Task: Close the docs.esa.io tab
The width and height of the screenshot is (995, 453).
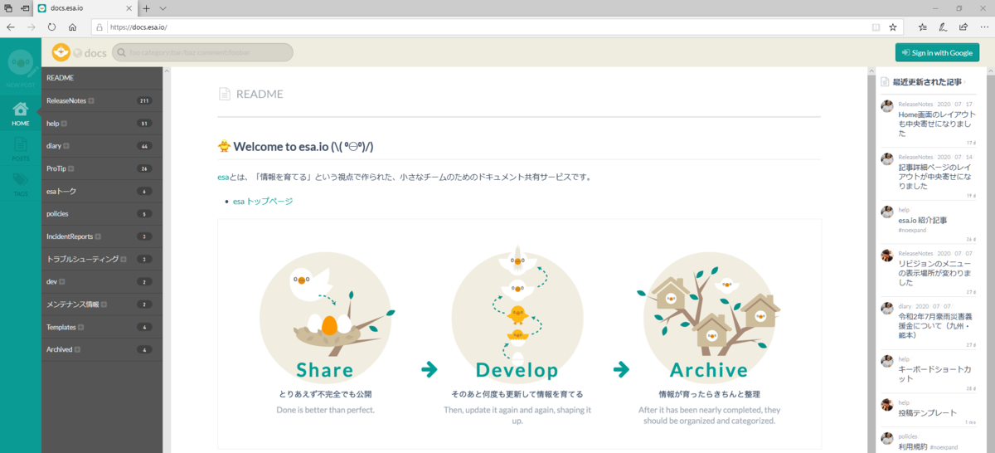Action: tap(129, 7)
